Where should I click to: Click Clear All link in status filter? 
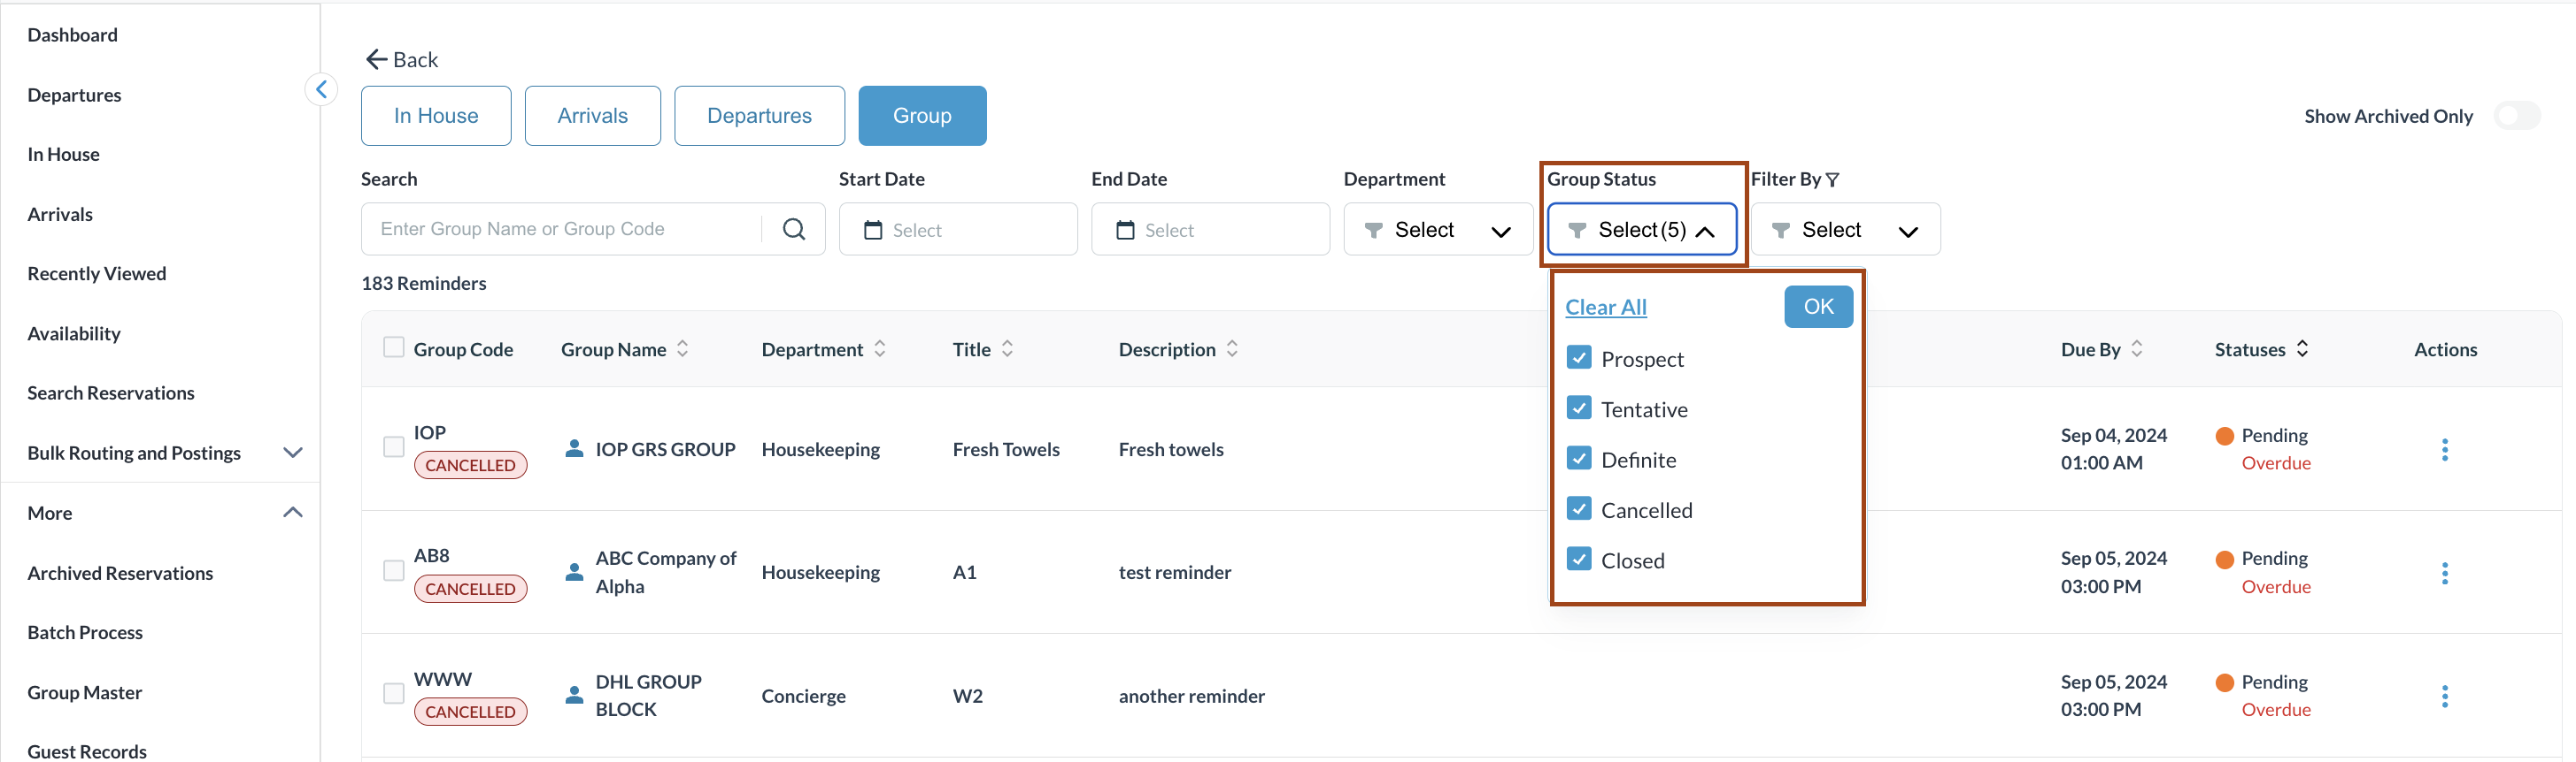pos(1605,308)
